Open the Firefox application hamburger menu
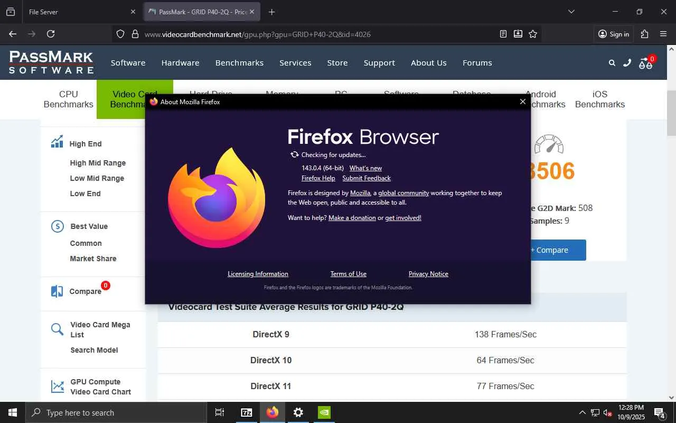Image resolution: width=676 pixels, height=423 pixels. [x=663, y=34]
